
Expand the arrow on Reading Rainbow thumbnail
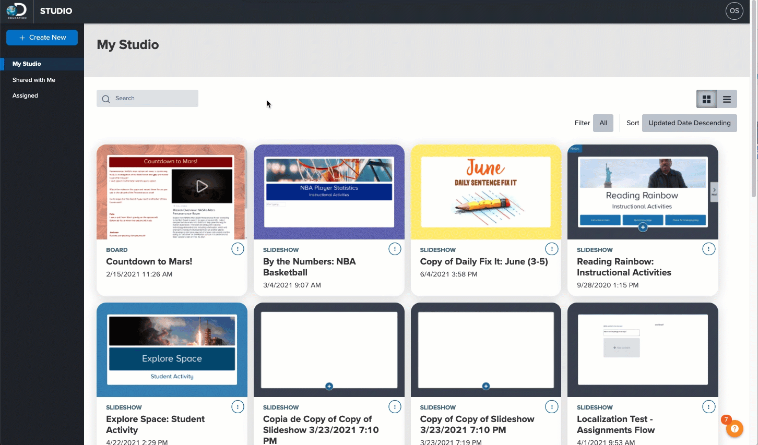click(714, 190)
